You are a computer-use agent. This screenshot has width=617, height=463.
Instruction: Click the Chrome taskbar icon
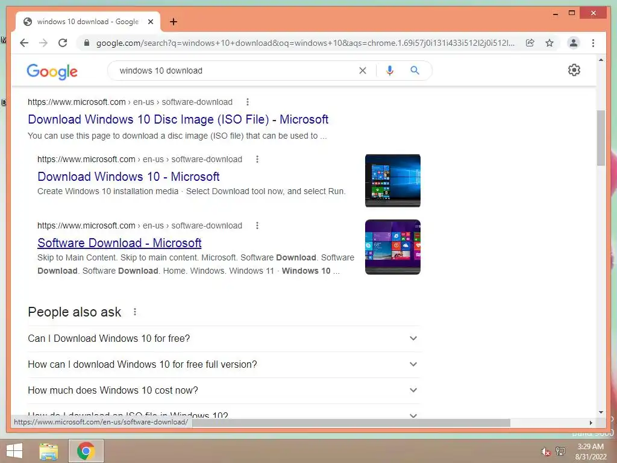[x=86, y=451]
